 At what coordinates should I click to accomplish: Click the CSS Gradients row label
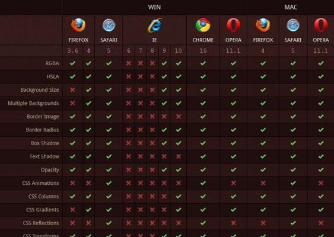tap(43, 210)
